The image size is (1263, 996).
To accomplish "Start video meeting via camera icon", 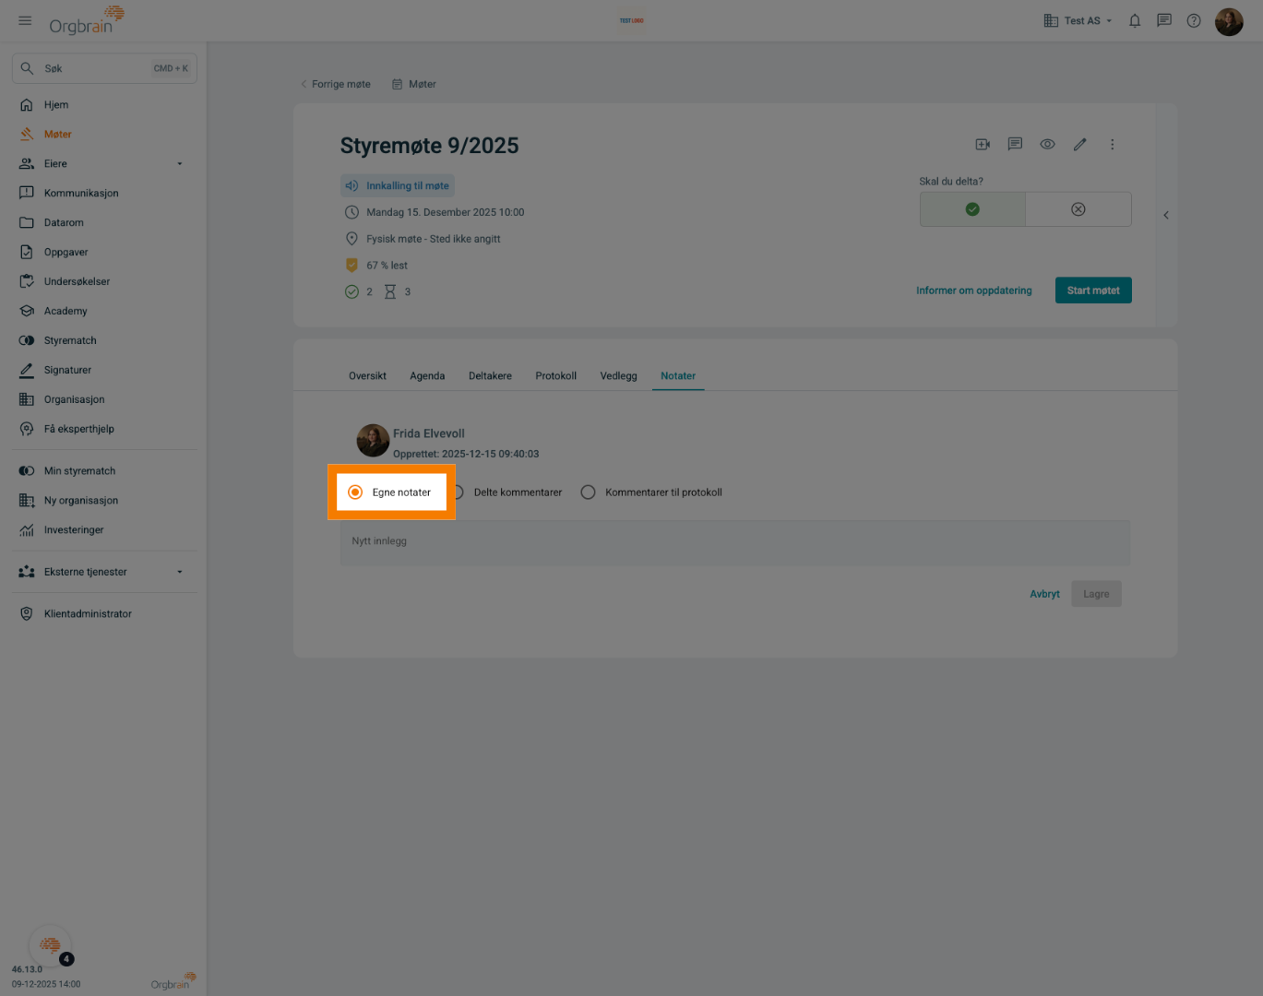I will (983, 145).
